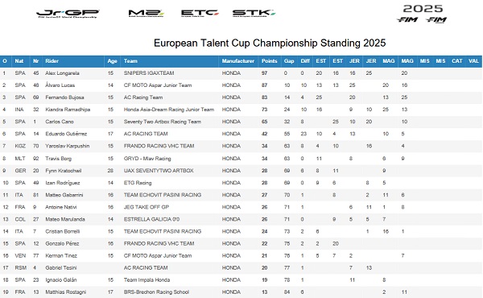
Task: Select the ETC series logo
Action: (x=200, y=13)
